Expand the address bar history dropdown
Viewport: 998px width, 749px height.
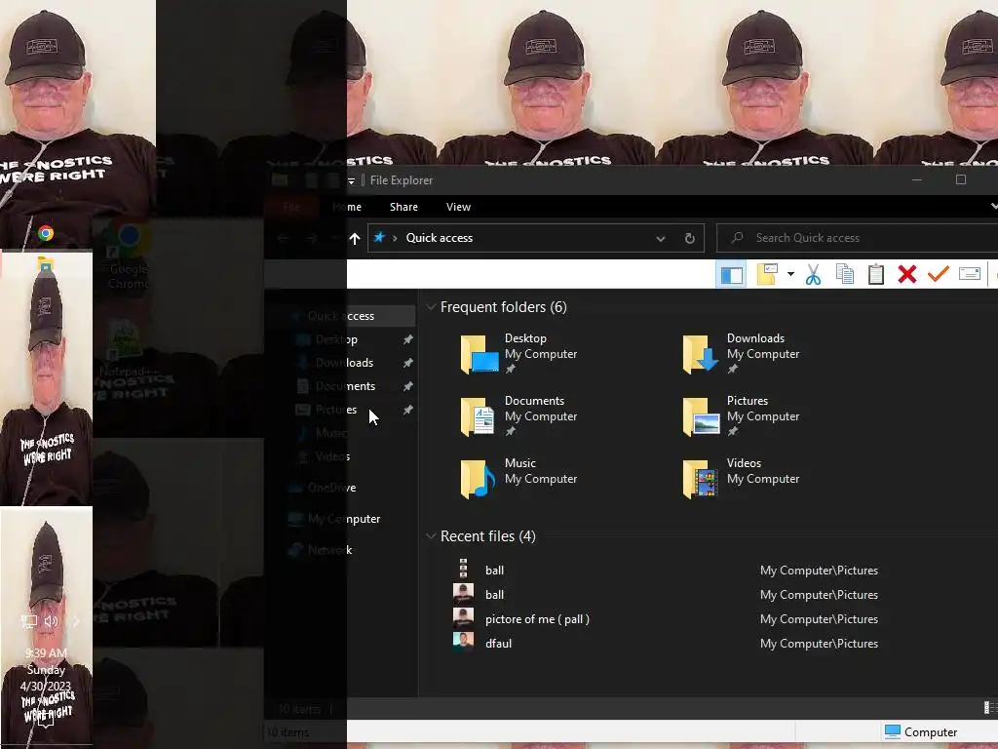661,239
